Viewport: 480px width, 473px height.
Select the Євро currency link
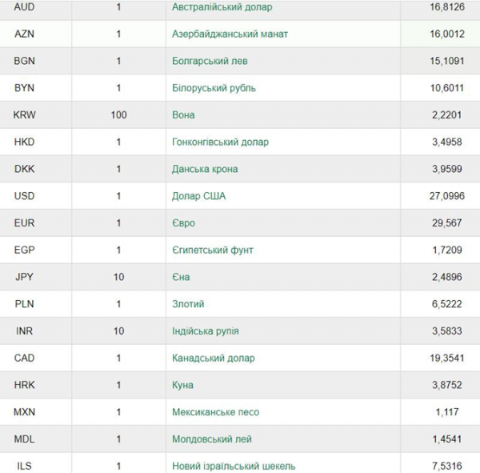click(x=183, y=222)
